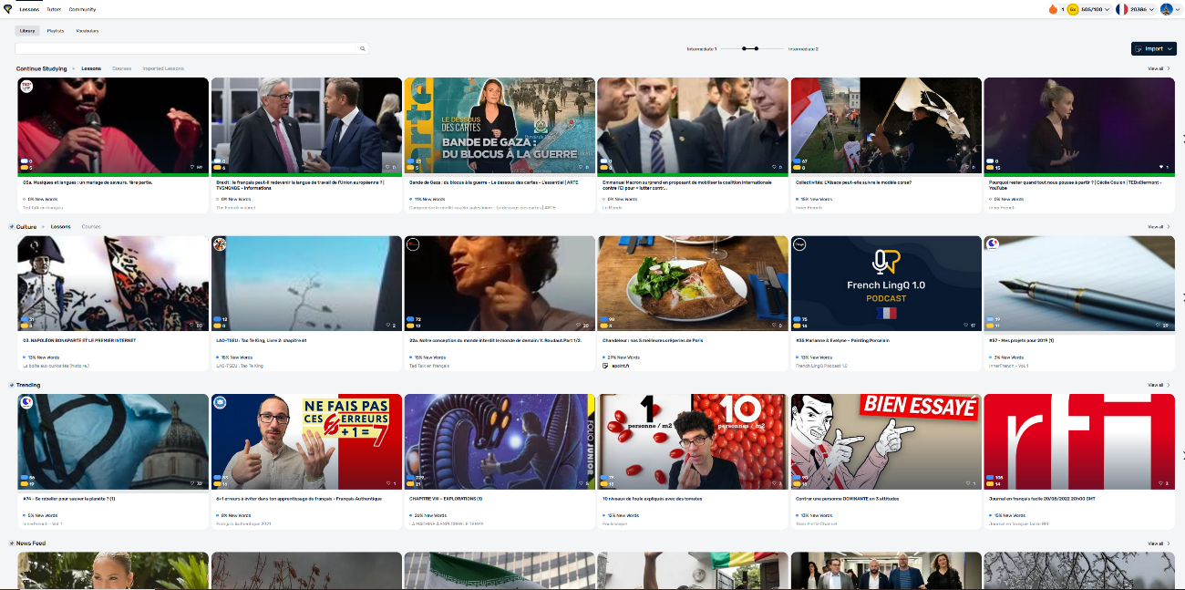Click the pin icon beside Trending shelf
The image size is (1185, 590).
pyautogui.click(x=12, y=386)
